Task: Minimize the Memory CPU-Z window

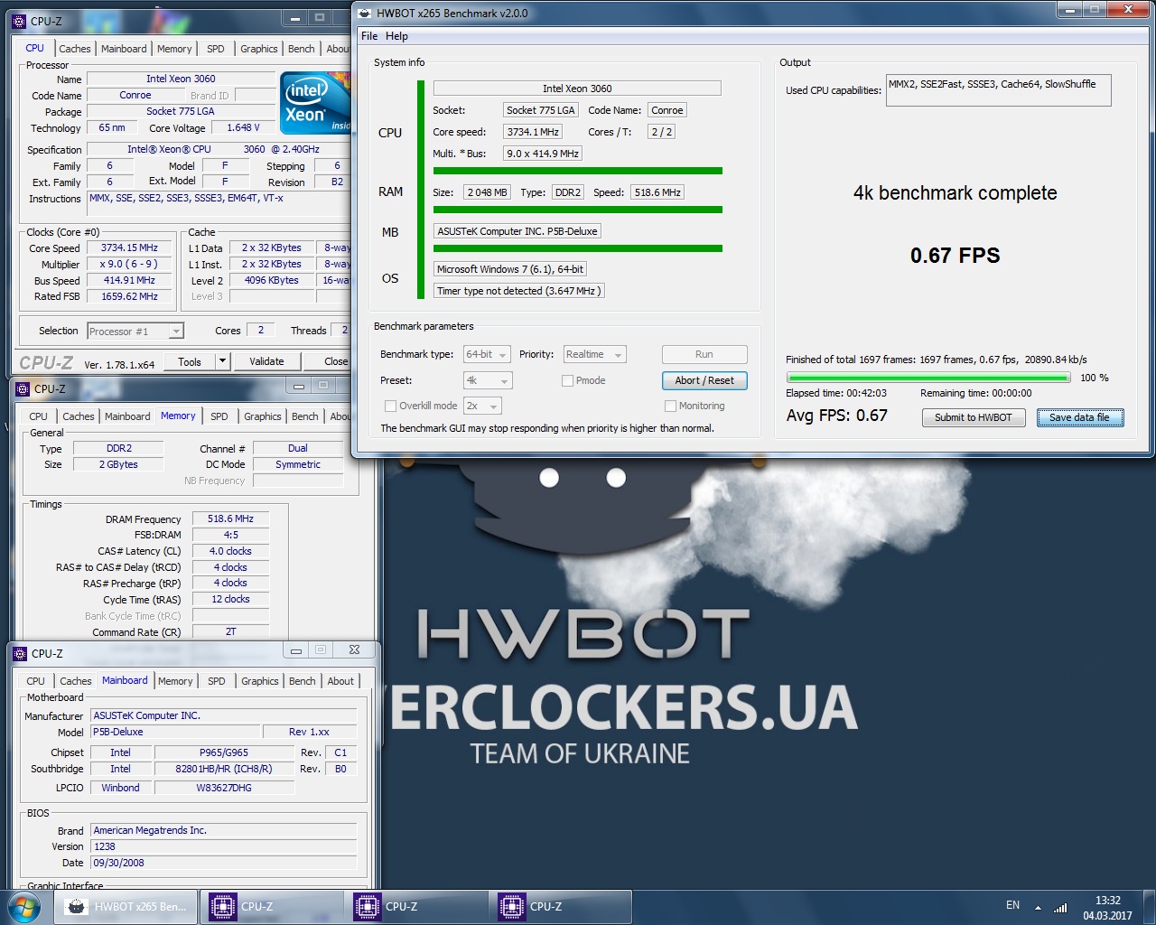Action: (x=299, y=385)
